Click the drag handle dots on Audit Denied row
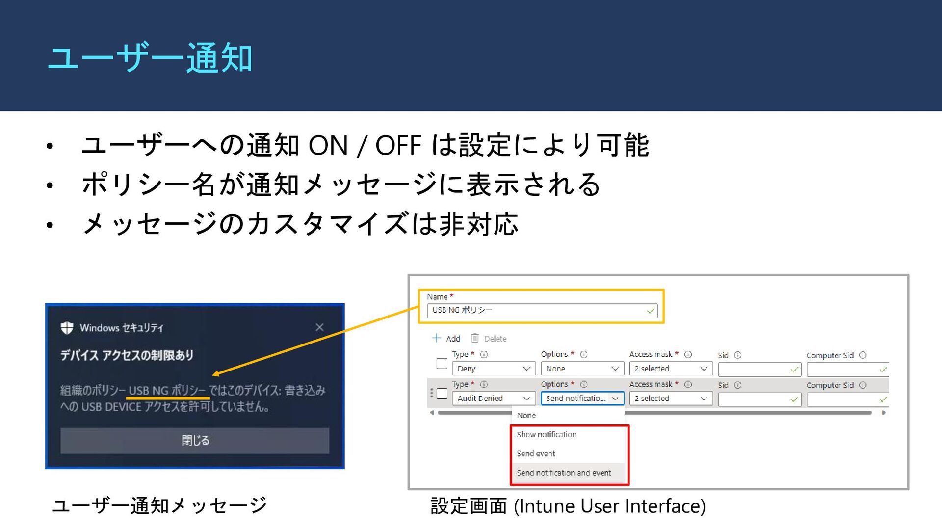This screenshot has height=530, width=942. (432, 393)
